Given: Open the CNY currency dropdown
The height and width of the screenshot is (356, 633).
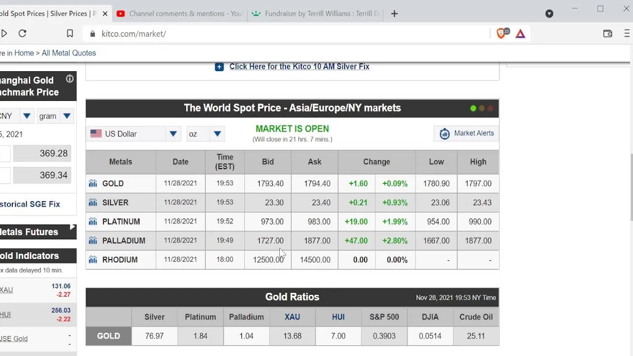Looking at the screenshot, I should pos(16,116).
